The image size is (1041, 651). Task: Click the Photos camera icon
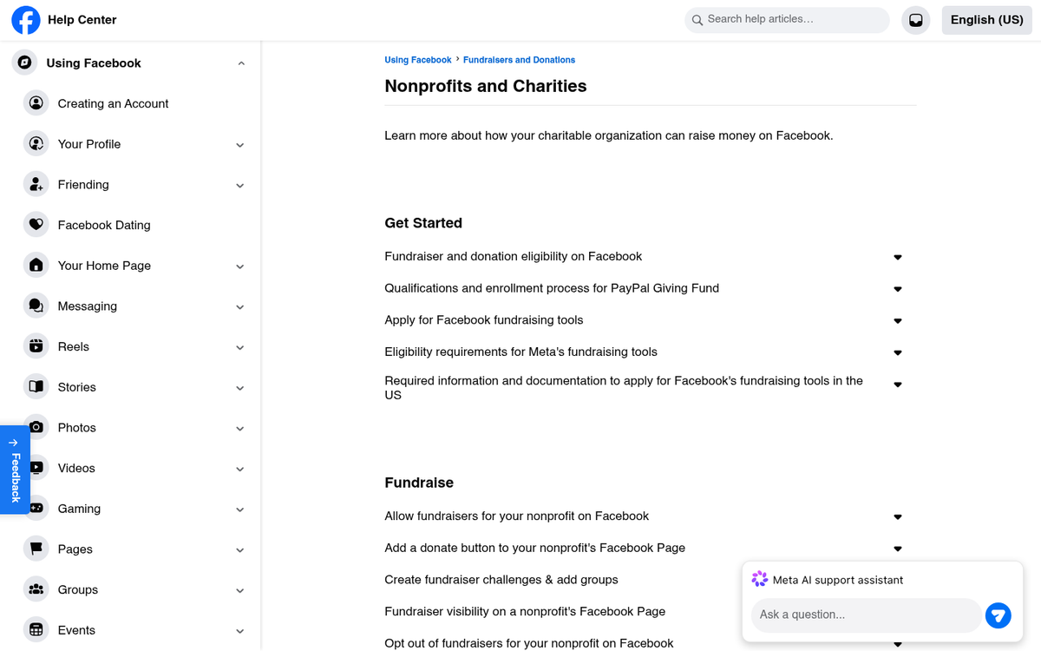(36, 427)
